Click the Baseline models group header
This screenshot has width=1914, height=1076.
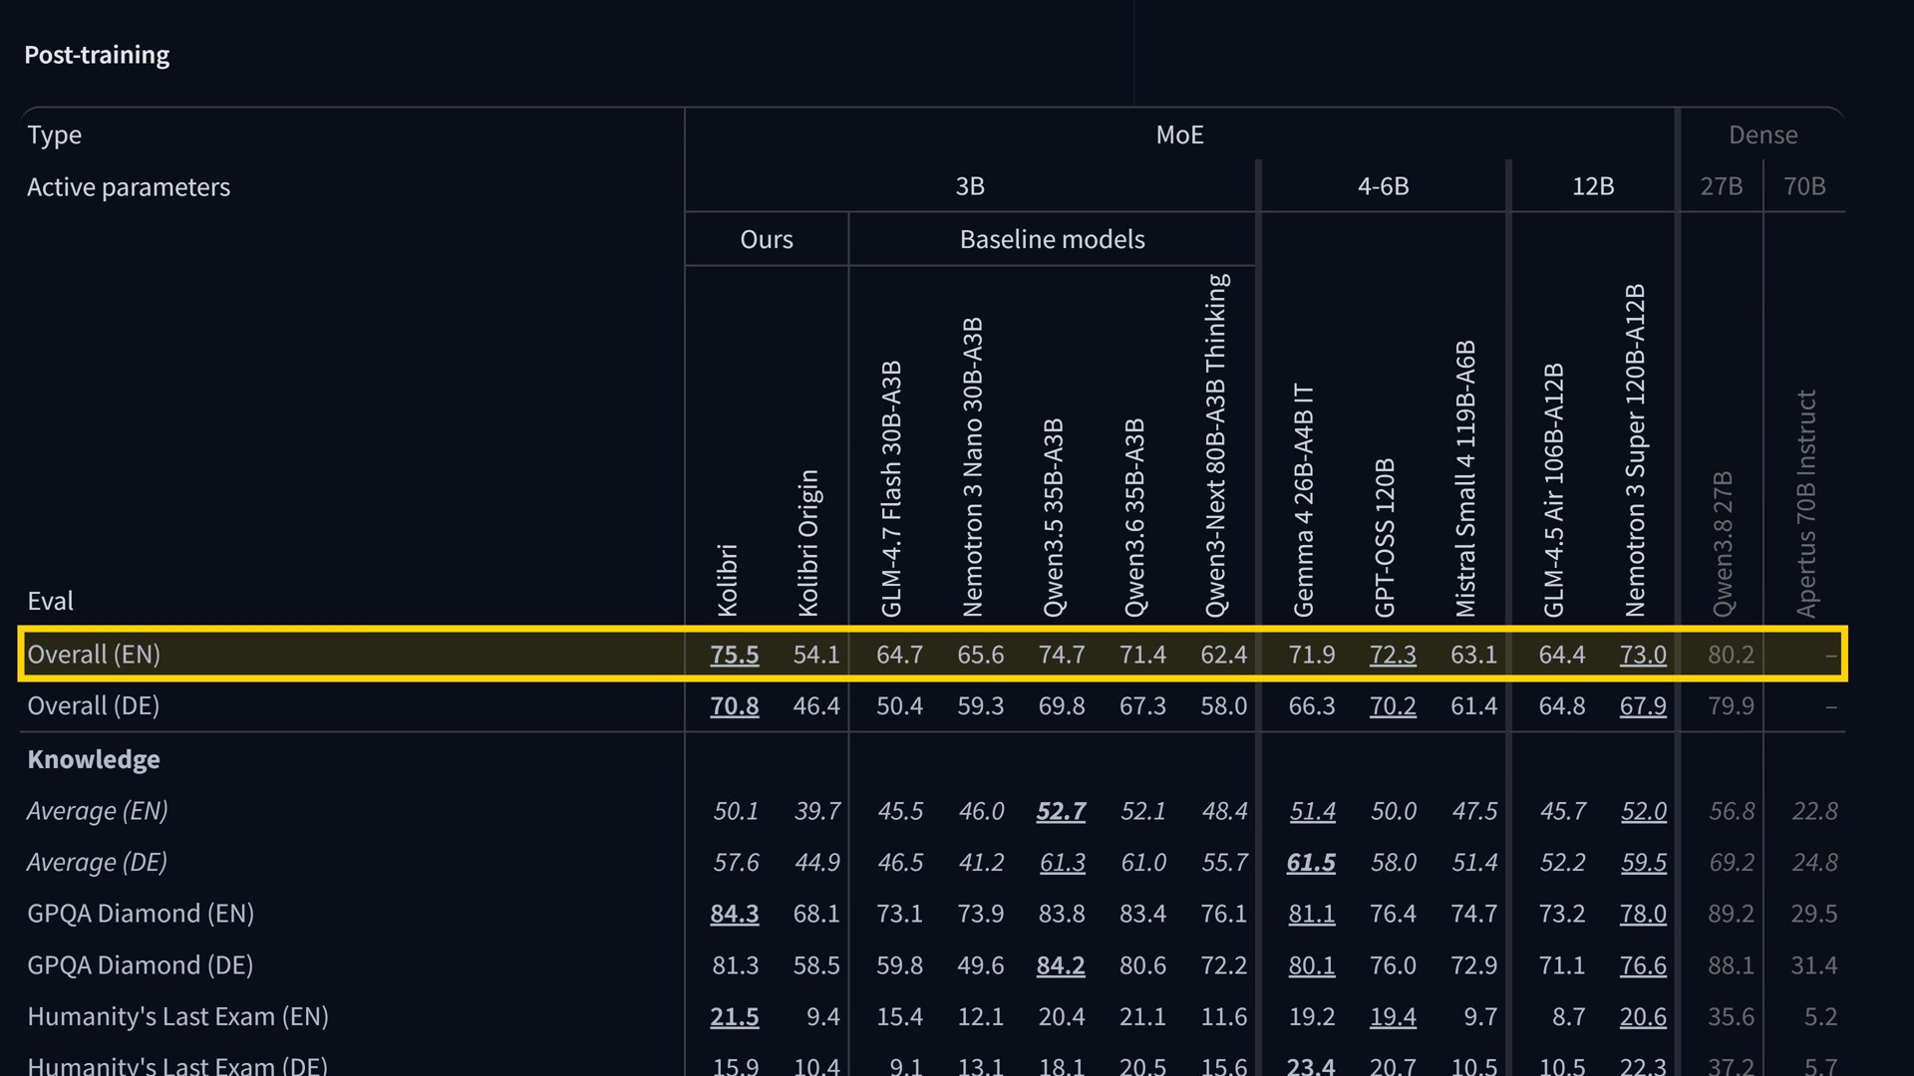(x=1052, y=239)
